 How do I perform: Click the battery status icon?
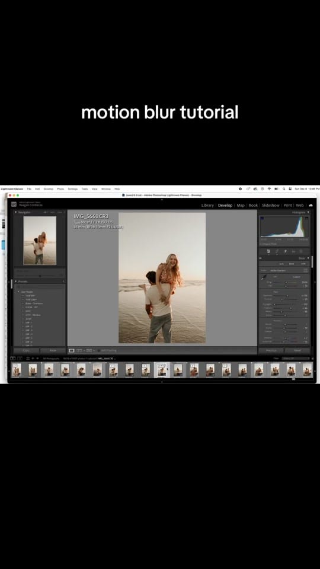277,188
